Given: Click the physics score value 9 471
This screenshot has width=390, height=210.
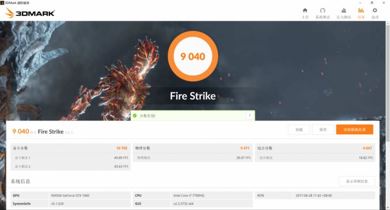Looking at the screenshot, I should pyautogui.click(x=245, y=148).
